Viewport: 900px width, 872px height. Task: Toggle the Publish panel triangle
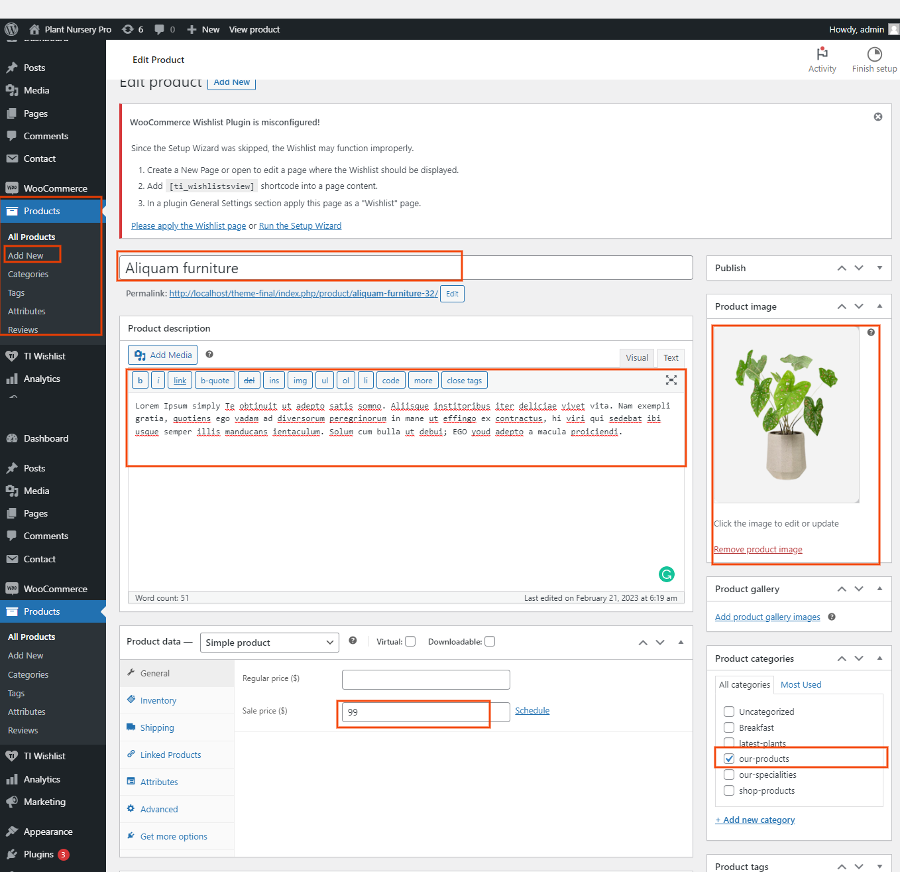[879, 268]
